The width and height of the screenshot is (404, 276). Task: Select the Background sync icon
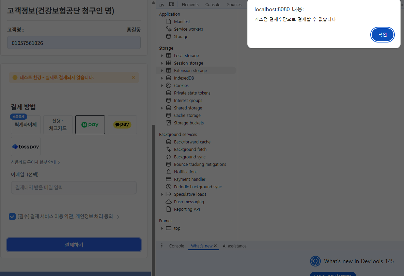coord(169,157)
